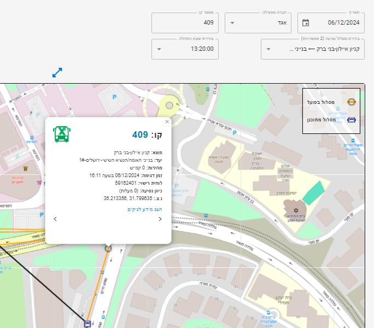This screenshot has width=374, height=328.
Task: Click the line number 409 in popup
Action: click(x=140, y=135)
